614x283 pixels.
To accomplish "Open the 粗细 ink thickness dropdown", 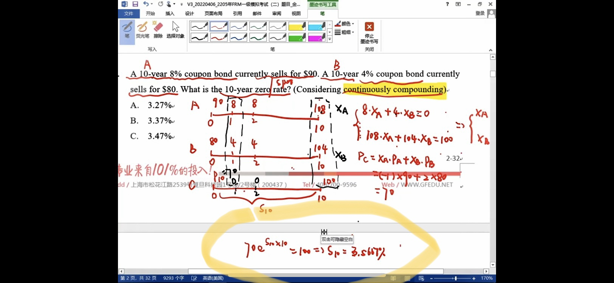I will [x=344, y=32].
